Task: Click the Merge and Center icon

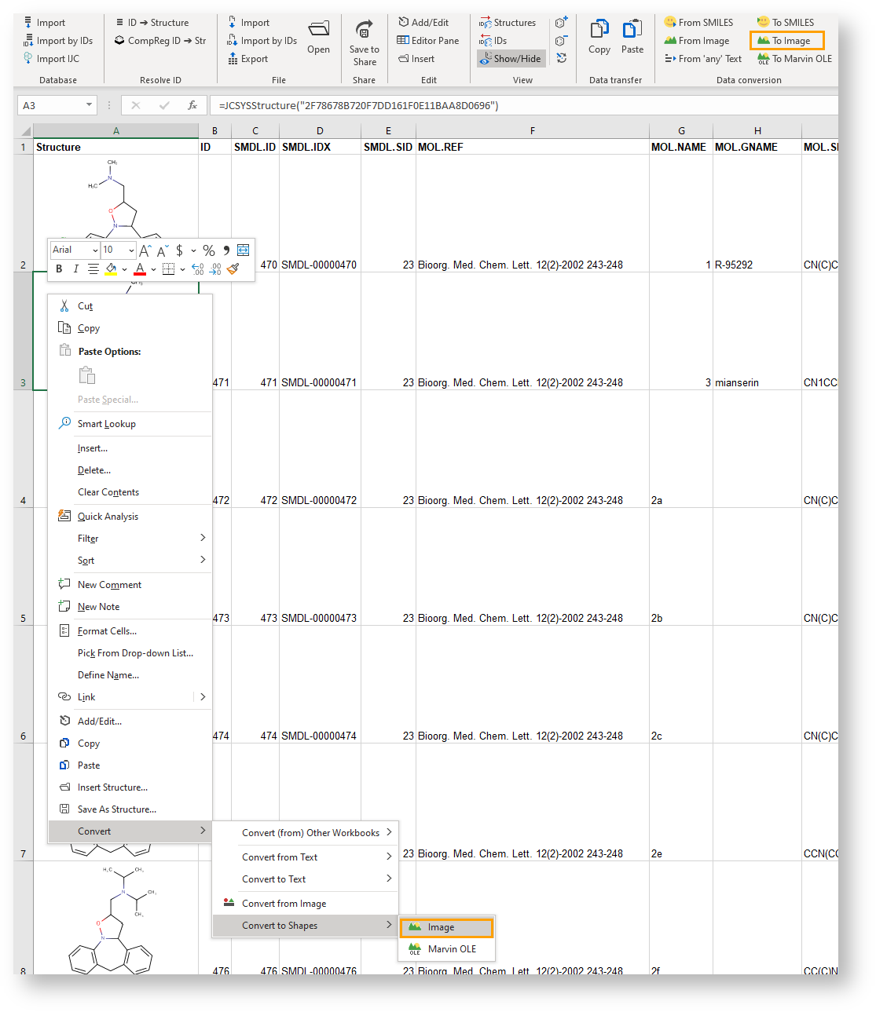Action: click(243, 250)
